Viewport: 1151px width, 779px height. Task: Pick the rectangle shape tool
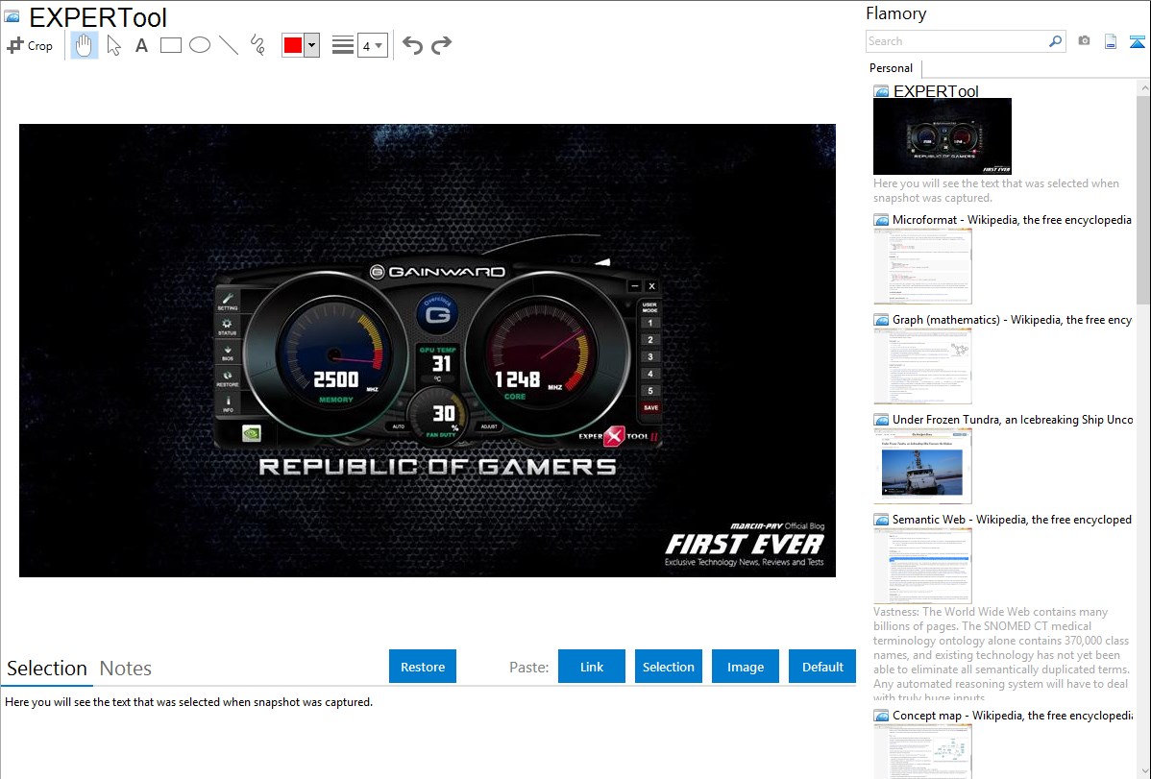(x=171, y=45)
